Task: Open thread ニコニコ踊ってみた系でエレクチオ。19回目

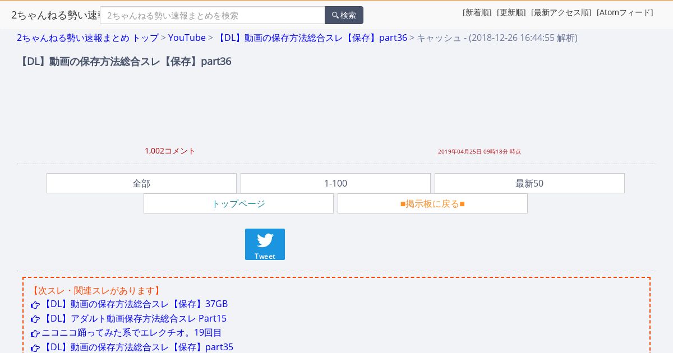Action: pyautogui.click(x=132, y=332)
